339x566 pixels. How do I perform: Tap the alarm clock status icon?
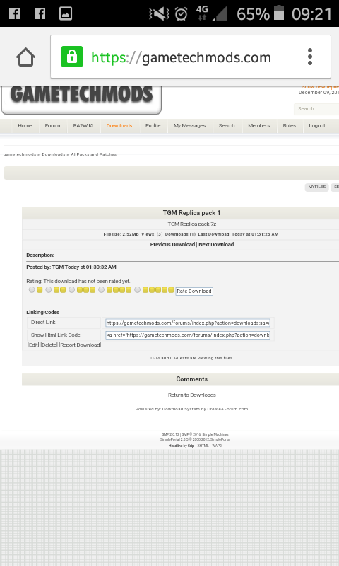click(182, 14)
